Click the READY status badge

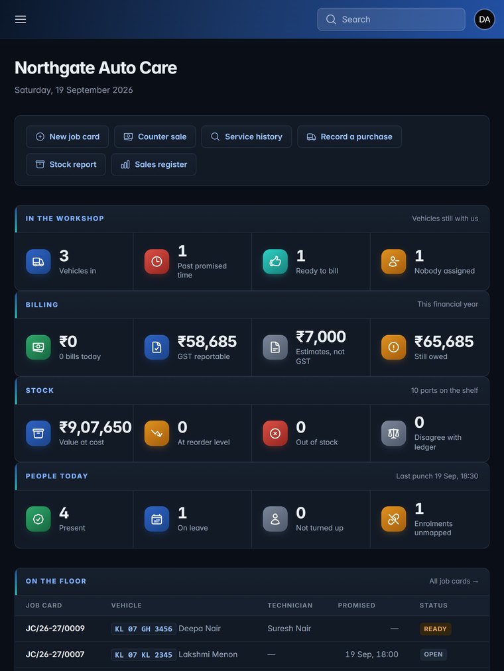point(435,629)
